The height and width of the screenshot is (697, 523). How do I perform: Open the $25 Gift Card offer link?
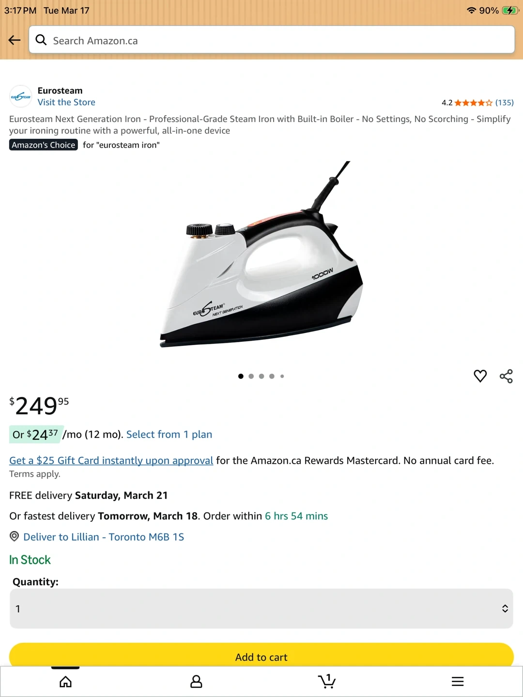click(x=111, y=460)
